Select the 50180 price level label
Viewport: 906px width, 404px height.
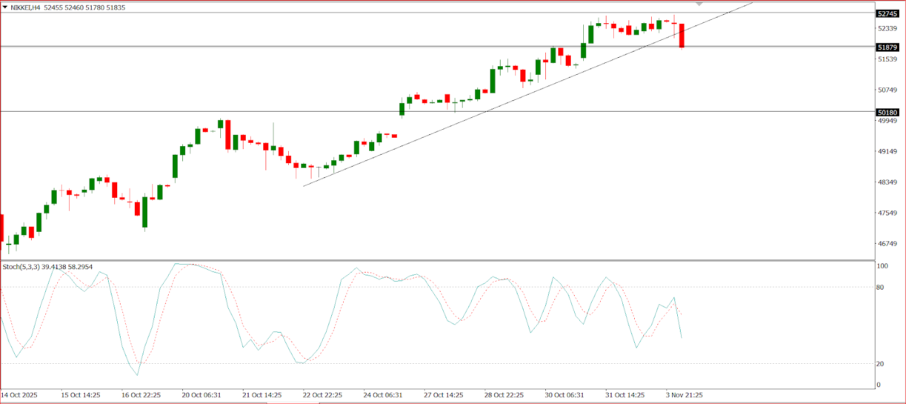pos(887,113)
